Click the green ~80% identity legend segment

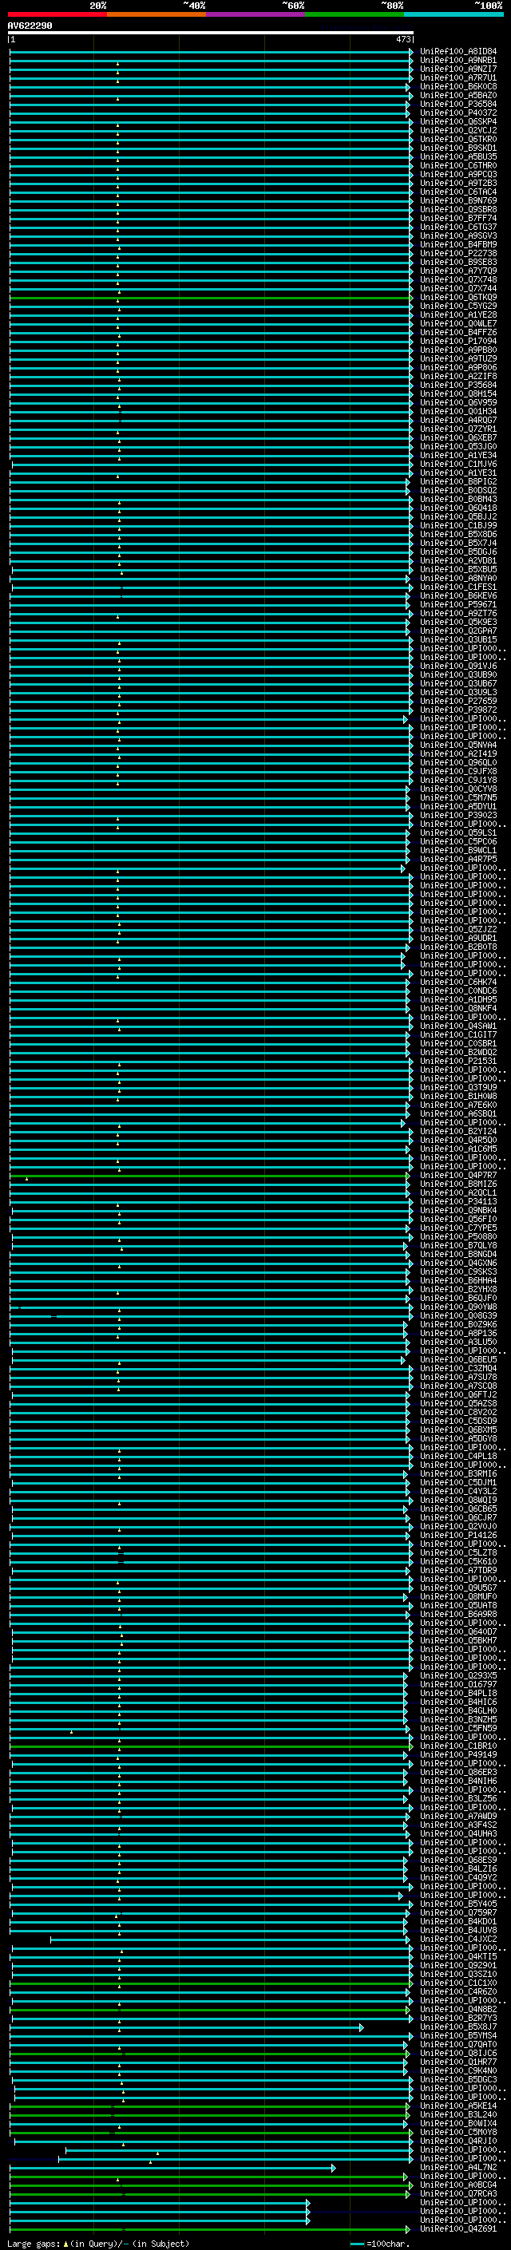click(x=355, y=14)
